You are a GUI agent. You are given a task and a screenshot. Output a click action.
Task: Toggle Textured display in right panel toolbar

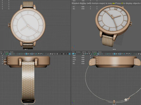click(120, 54)
